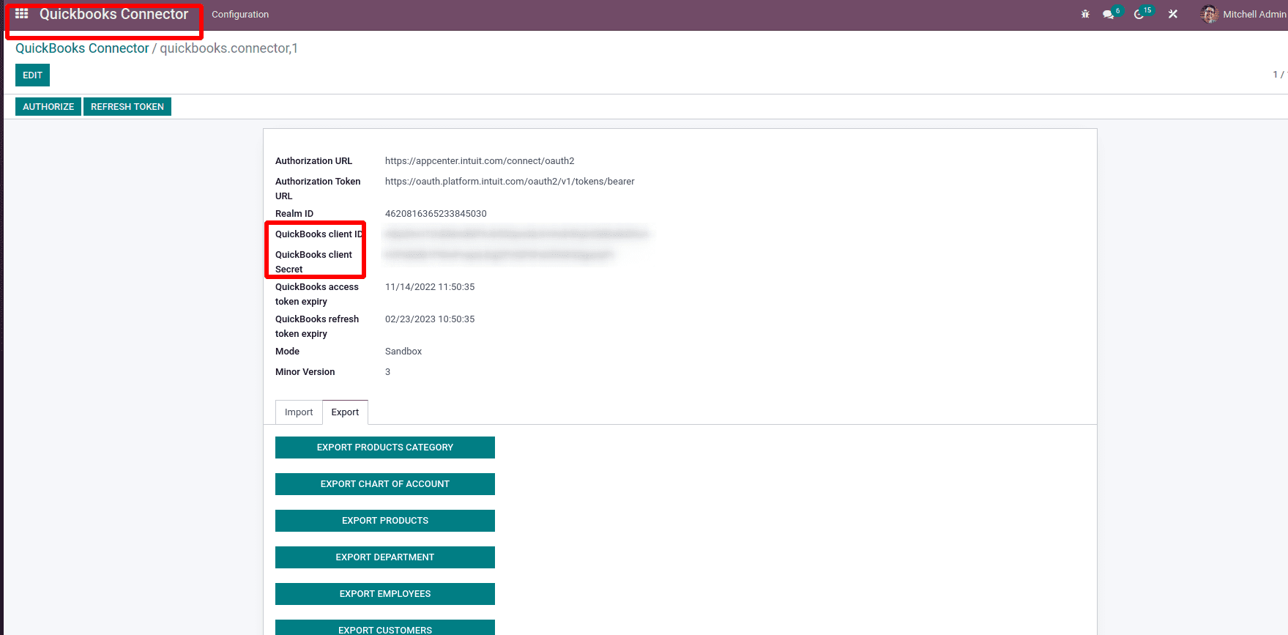Click the REFRESH TOKEN button
1288x635 pixels.
[127, 106]
